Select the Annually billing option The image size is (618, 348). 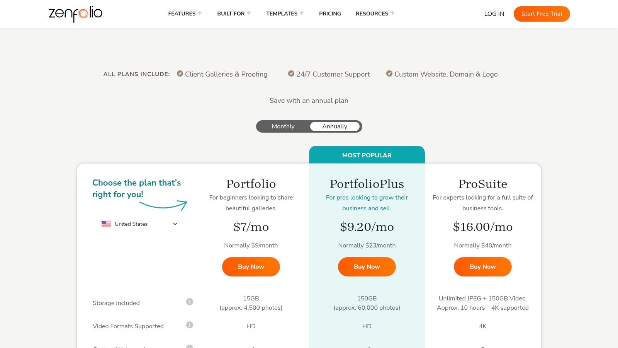click(334, 126)
